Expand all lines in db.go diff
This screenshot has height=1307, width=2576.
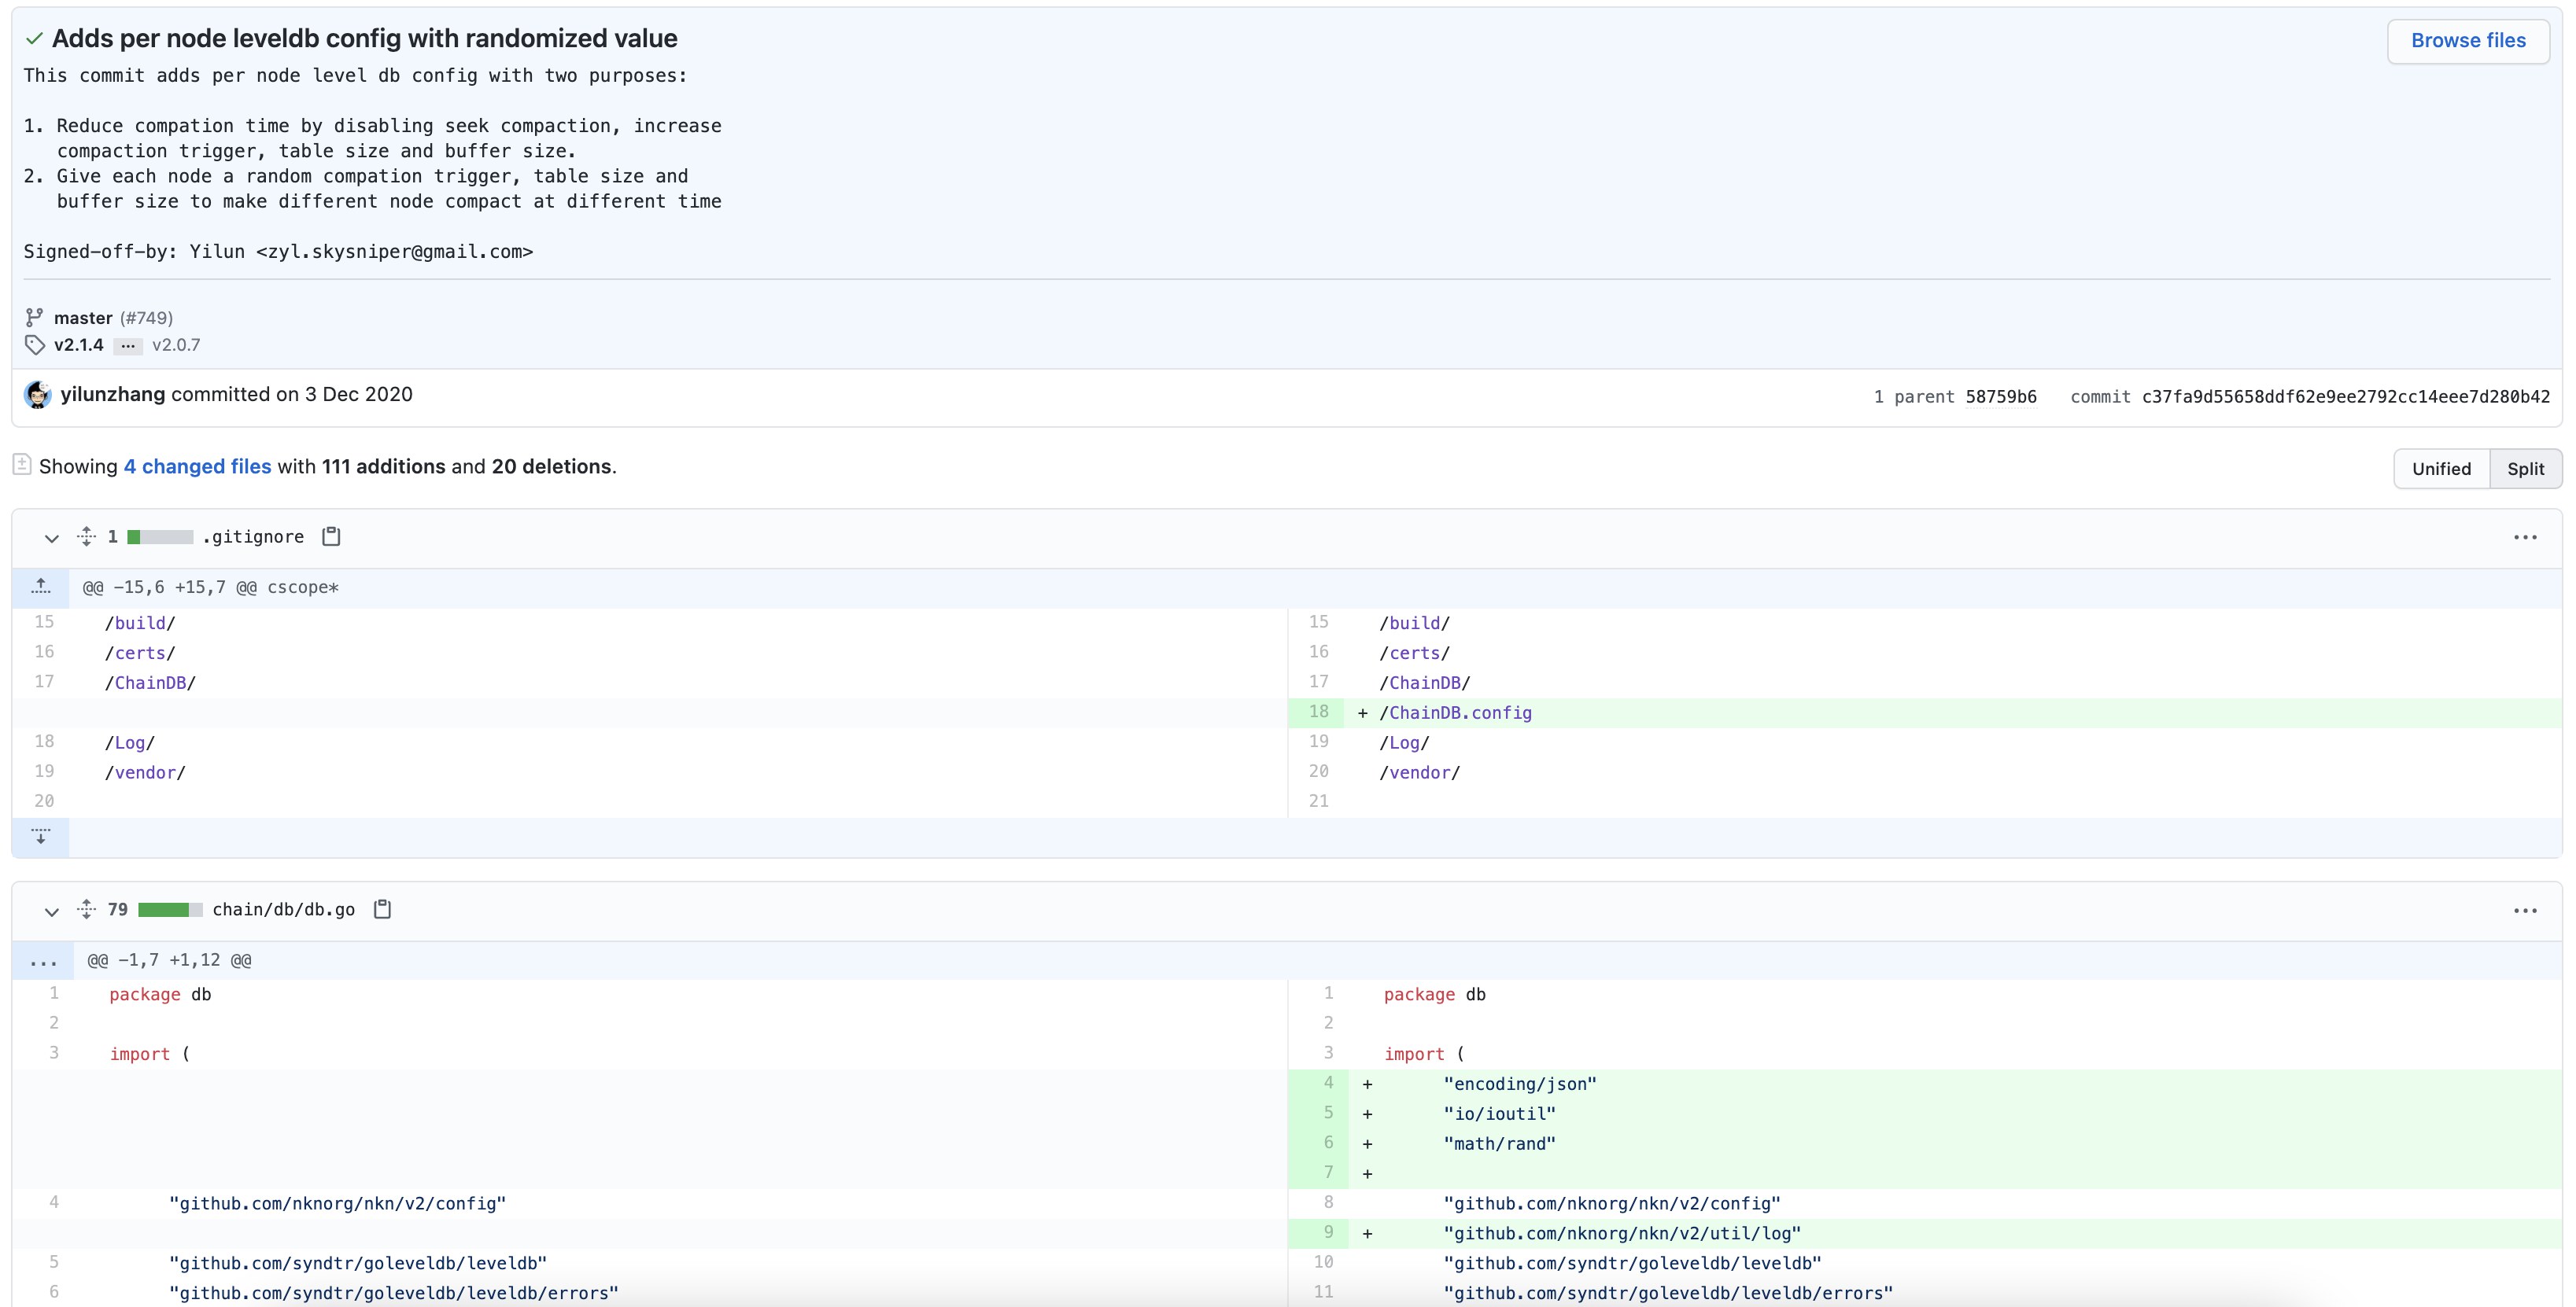87,909
